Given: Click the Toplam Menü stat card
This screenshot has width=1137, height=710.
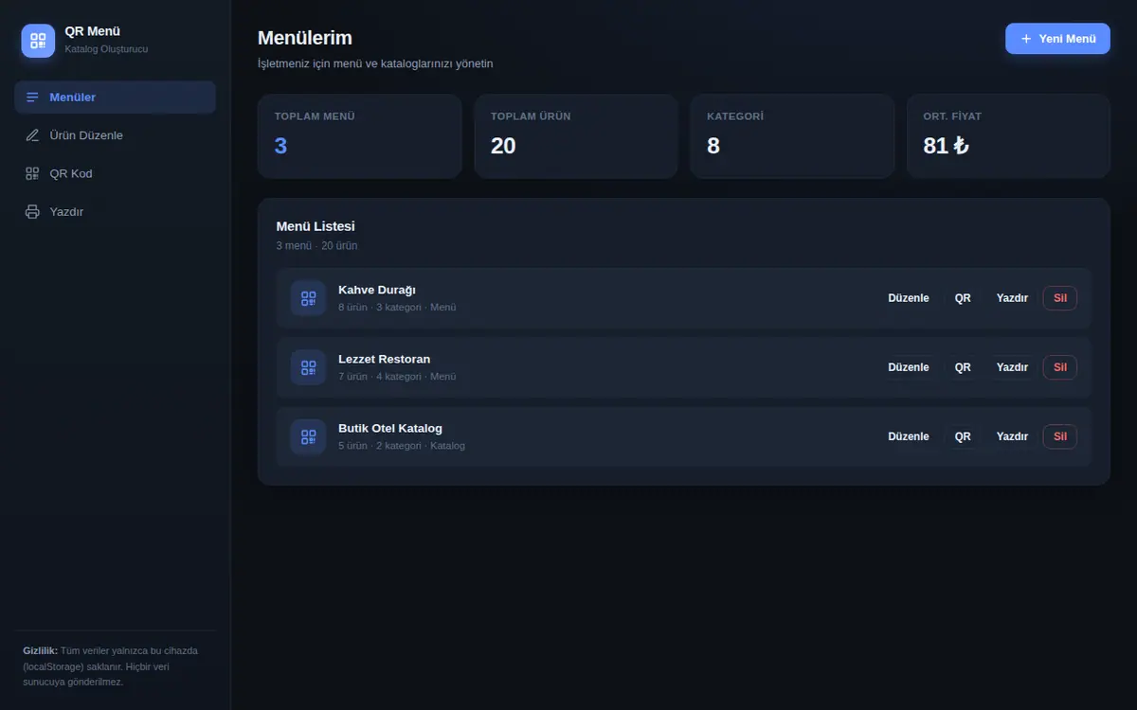Looking at the screenshot, I should pos(359,136).
